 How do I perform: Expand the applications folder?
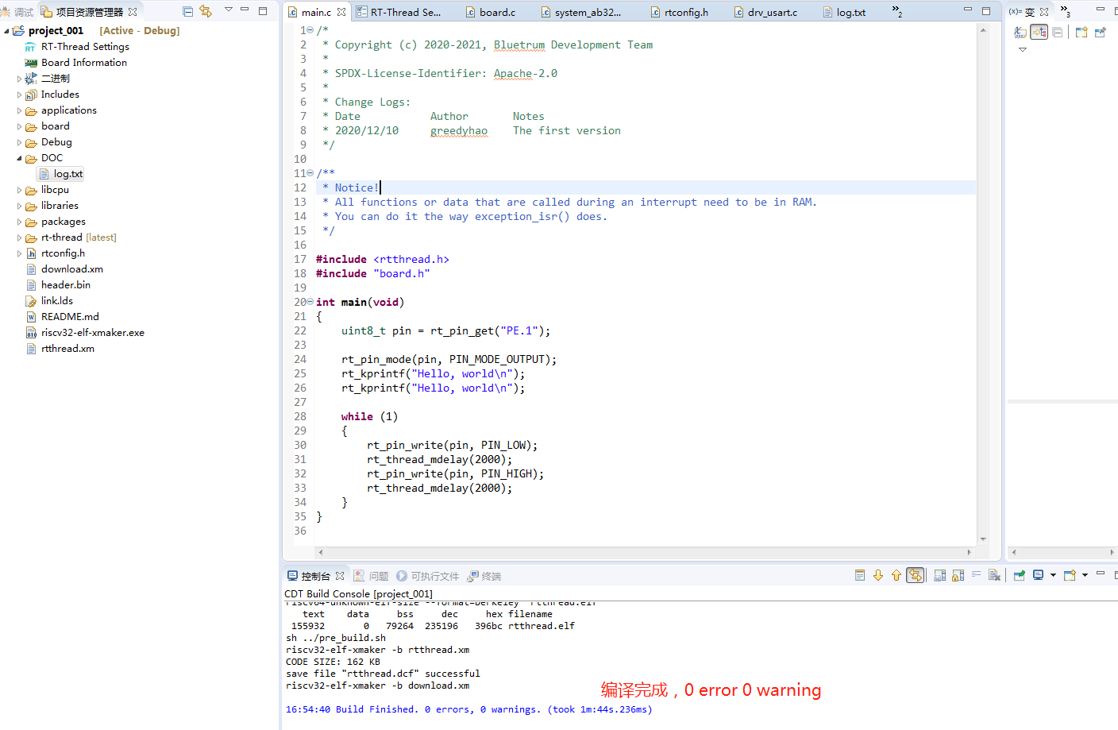[19, 110]
